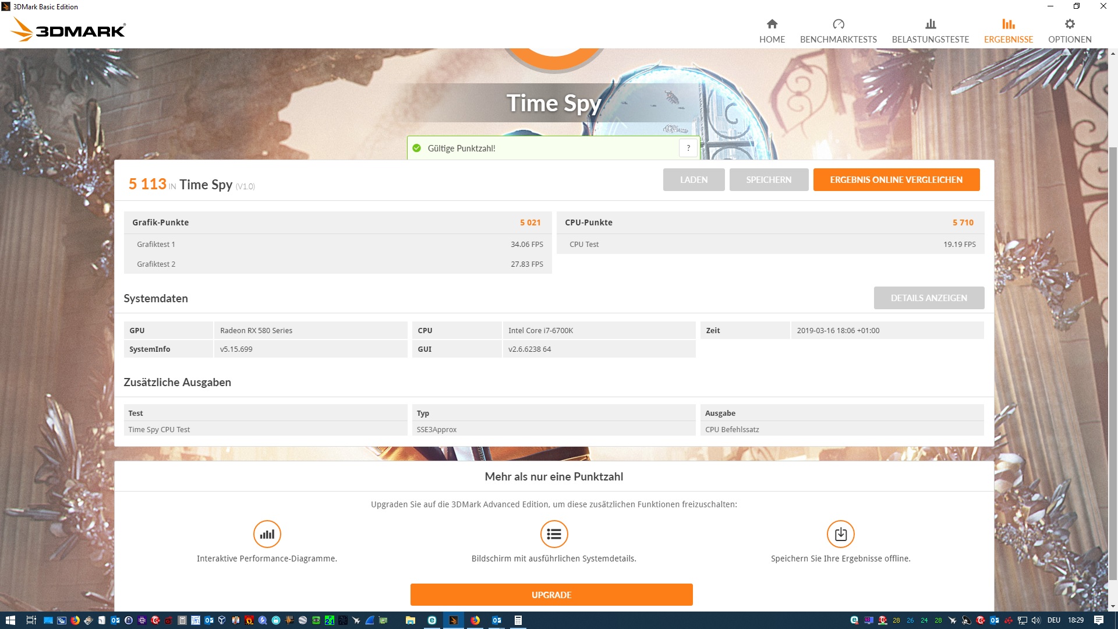
Task: Click Ergebnis Online Vergleichen button
Action: 896,179
